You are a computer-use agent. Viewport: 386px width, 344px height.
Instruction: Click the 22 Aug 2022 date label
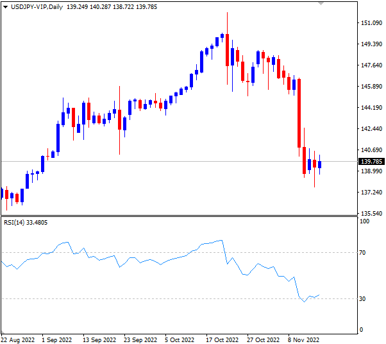pos(18,340)
